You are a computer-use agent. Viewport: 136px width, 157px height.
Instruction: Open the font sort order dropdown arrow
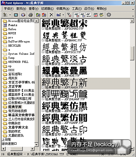click(63, 15)
